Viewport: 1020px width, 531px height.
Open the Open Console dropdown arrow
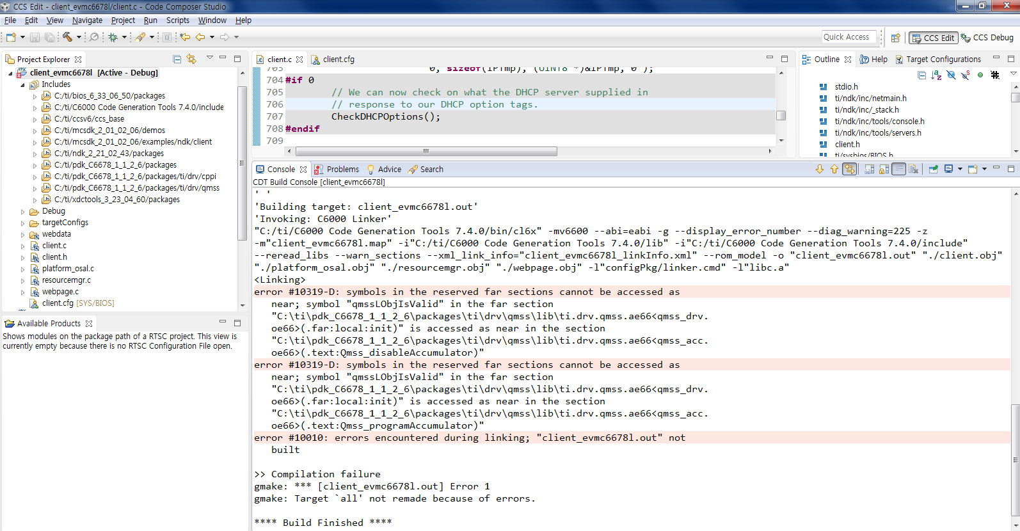(x=984, y=169)
